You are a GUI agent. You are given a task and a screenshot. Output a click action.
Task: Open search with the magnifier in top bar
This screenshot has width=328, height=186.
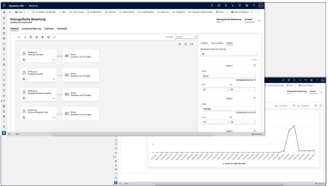pyautogui.click(x=212, y=5)
